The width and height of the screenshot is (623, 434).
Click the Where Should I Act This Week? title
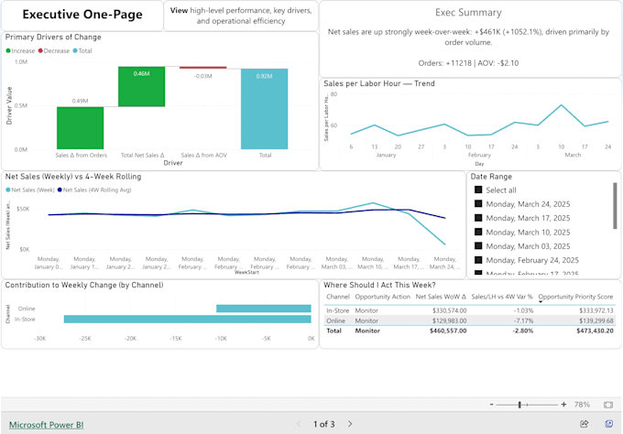tap(379, 285)
